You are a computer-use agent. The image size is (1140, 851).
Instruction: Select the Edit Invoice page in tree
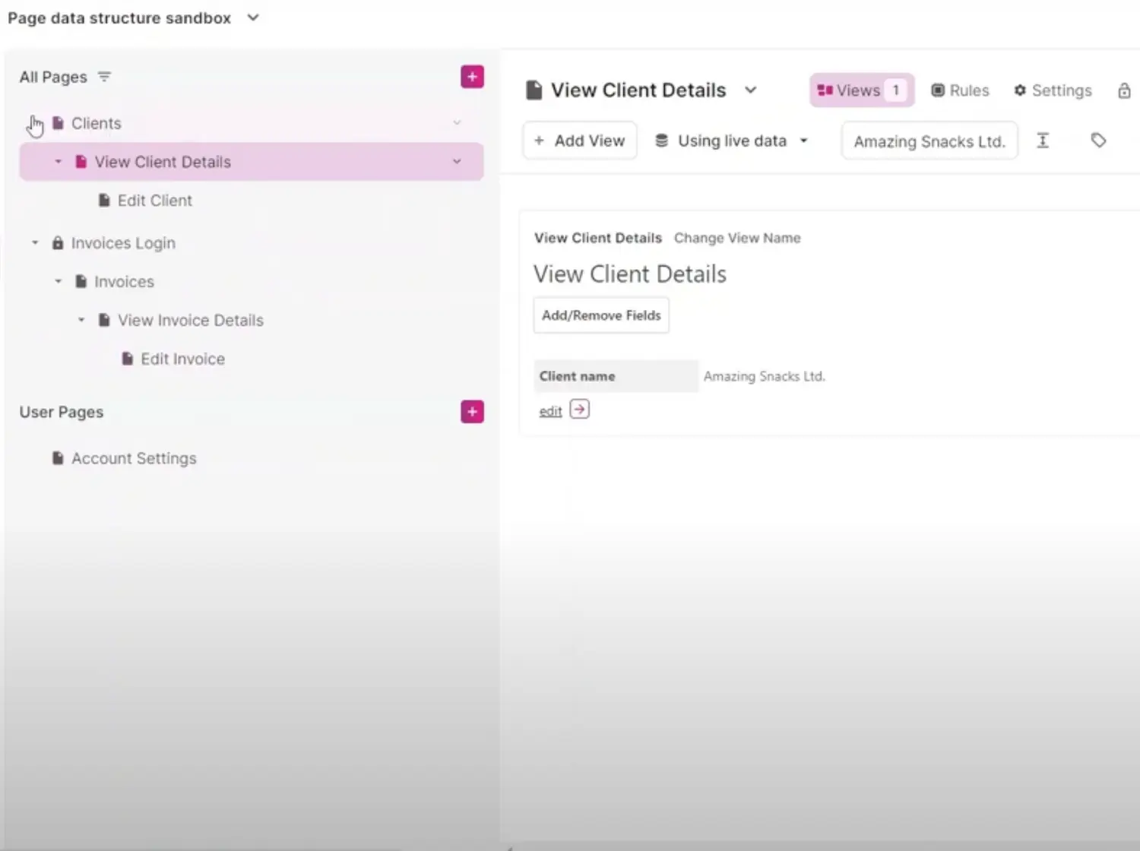[x=182, y=359]
